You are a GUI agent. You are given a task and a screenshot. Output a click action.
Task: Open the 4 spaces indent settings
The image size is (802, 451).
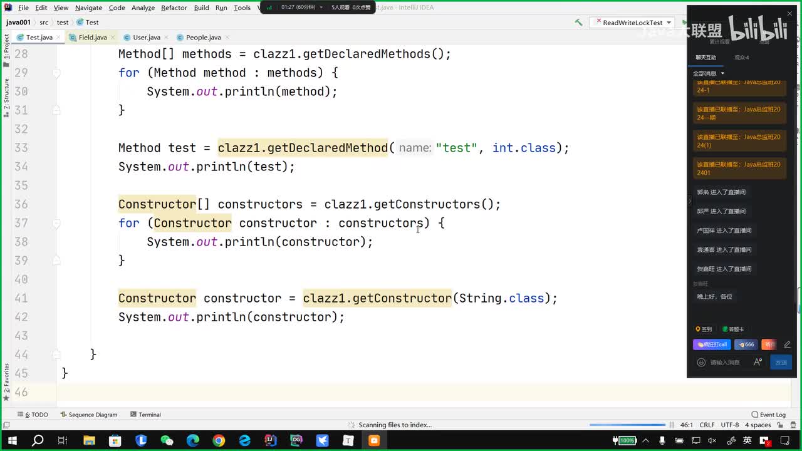tap(758, 425)
